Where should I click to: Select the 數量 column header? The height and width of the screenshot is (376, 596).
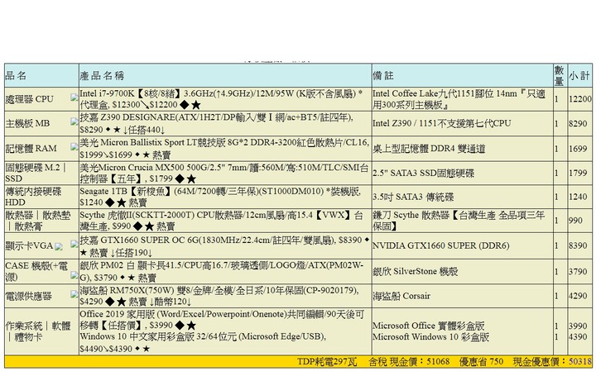559,75
